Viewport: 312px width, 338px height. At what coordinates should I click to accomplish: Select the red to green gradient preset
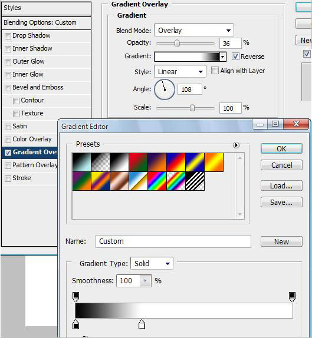point(138,163)
